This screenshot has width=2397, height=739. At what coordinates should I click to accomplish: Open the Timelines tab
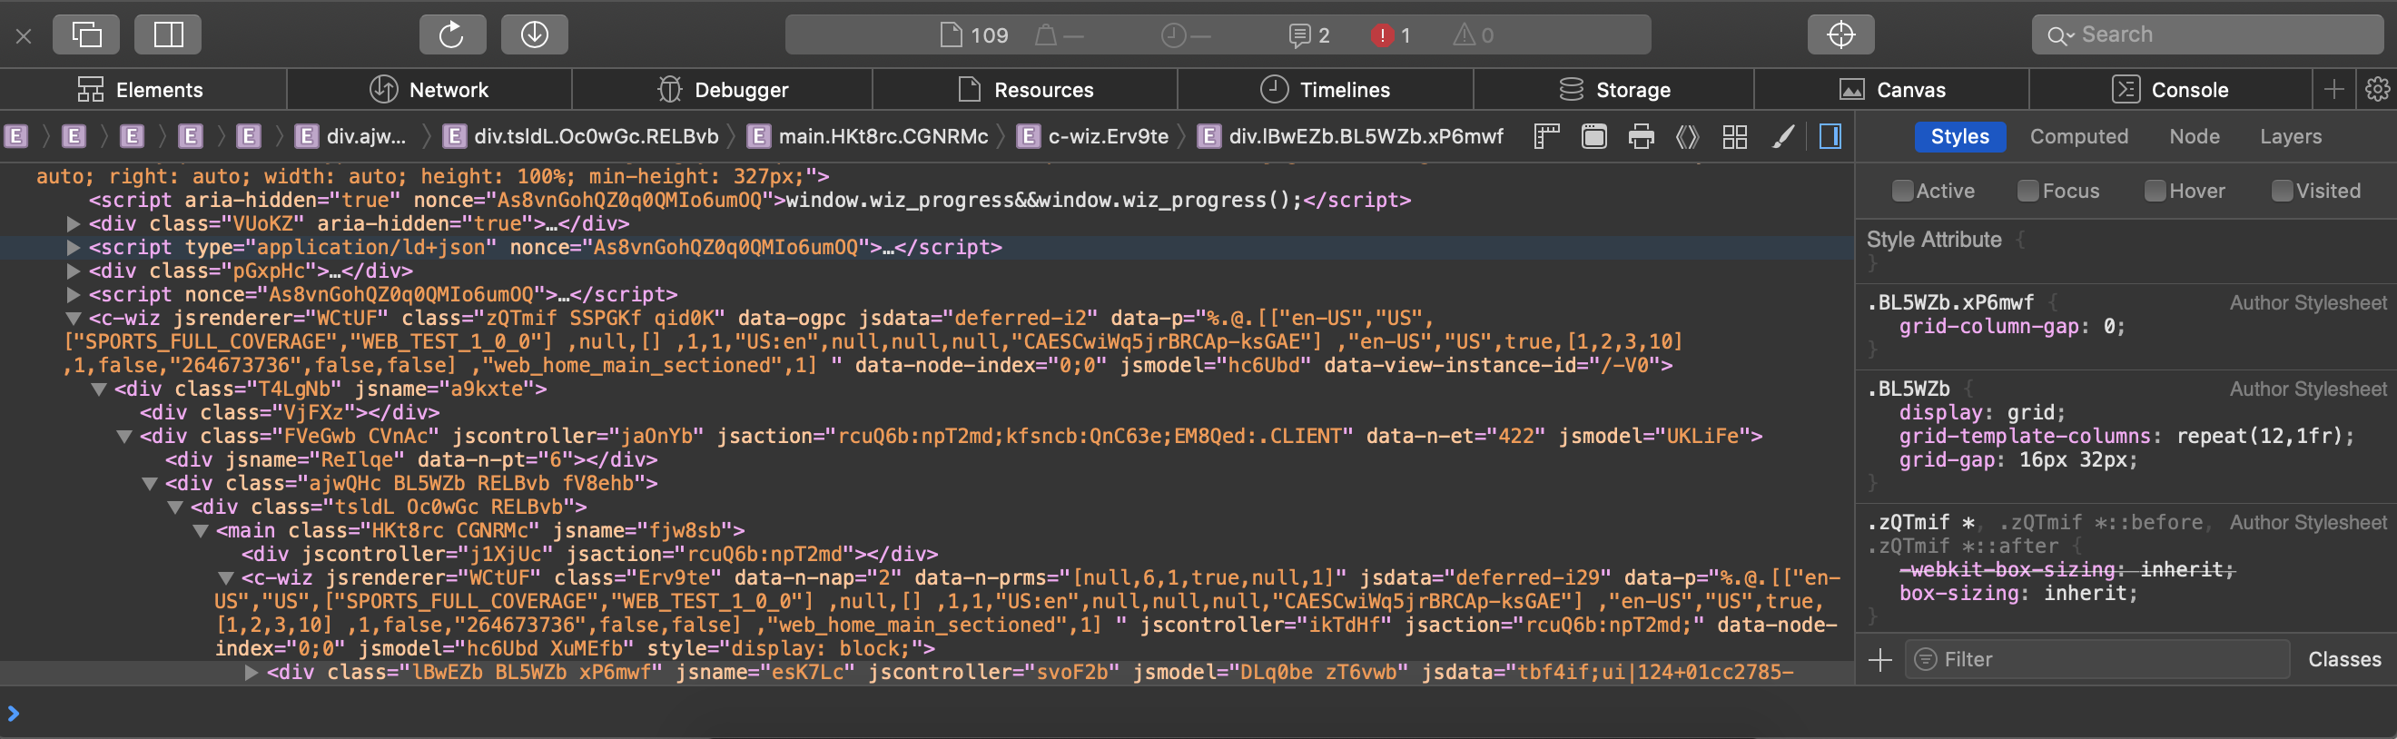[x=1325, y=90]
